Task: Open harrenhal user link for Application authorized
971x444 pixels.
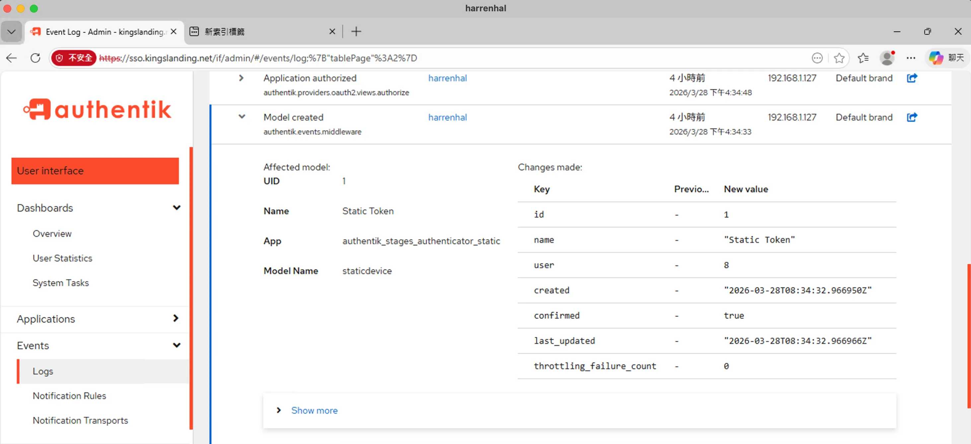Action: pos(447,78)
